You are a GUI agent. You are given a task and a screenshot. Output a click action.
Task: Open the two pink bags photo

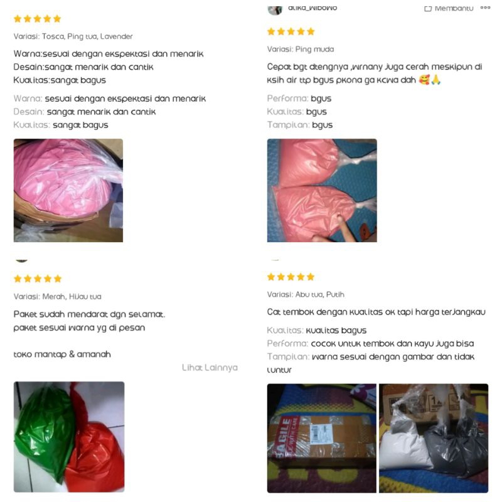tap(322, 191)
